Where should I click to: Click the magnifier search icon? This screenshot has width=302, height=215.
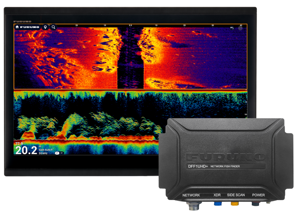[54, 27]
